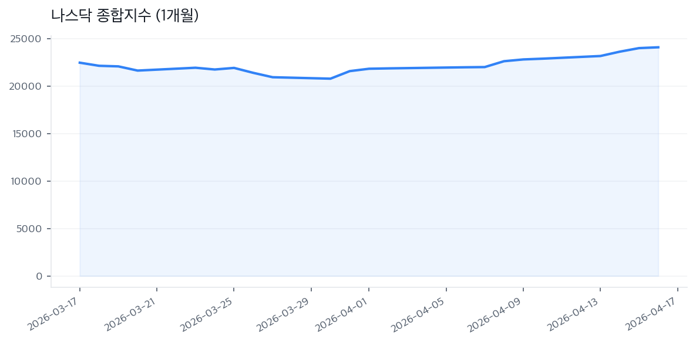Select the 2026-03-21 x-axis date
Viewport: 696px width, 343px height.
(x=131, y=311)
